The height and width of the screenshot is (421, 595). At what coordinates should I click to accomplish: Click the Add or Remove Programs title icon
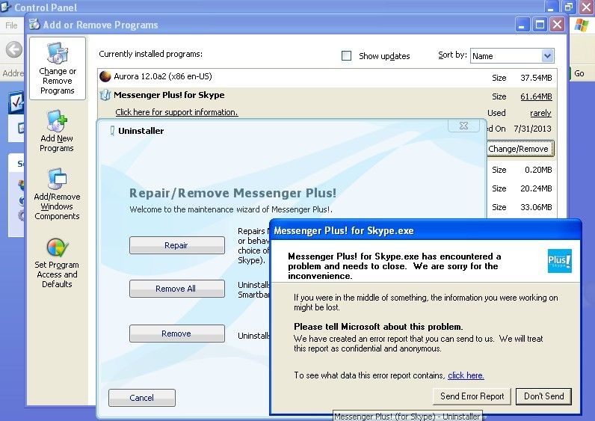tap(34, 24)
